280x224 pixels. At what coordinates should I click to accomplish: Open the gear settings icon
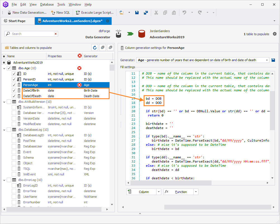(275, 34)
